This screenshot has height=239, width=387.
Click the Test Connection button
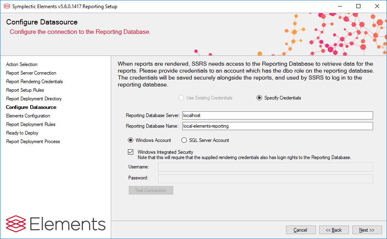tap(151, 190)
